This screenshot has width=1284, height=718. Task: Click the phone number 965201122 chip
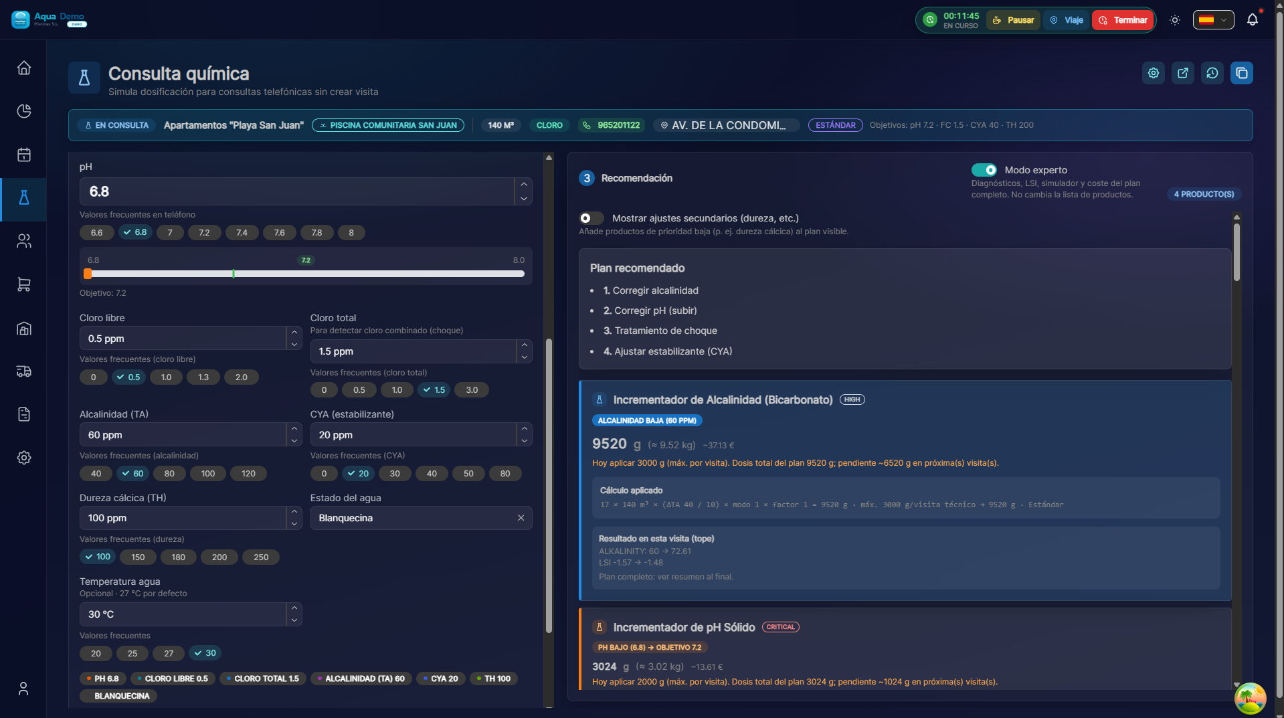[x=612, y=125]
